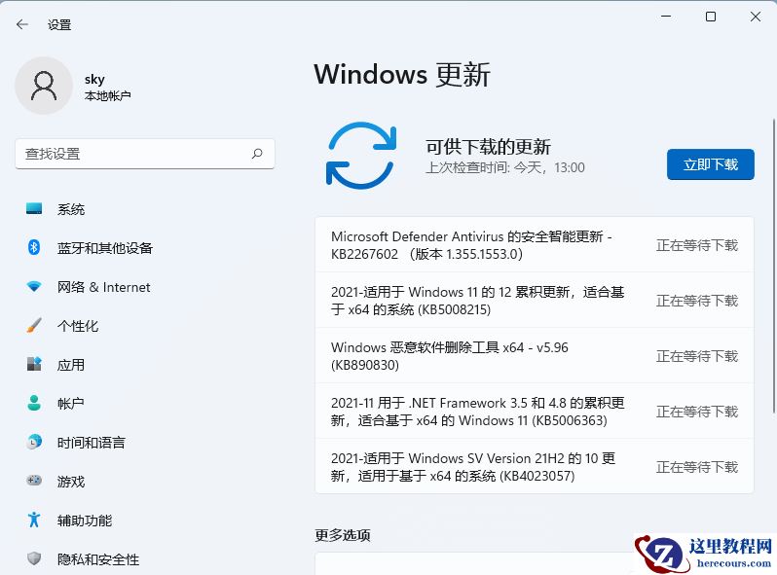Screen dimensions: 777x575
Task: Select the KB4023057 update row
Action: coord(535,467)
